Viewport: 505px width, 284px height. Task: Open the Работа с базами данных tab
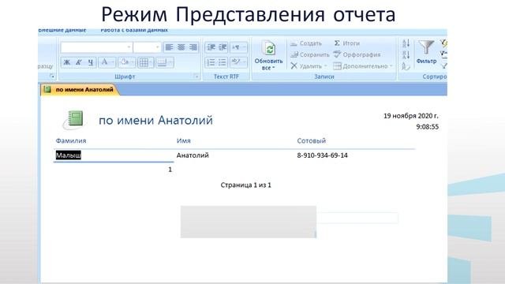point(134,30)
